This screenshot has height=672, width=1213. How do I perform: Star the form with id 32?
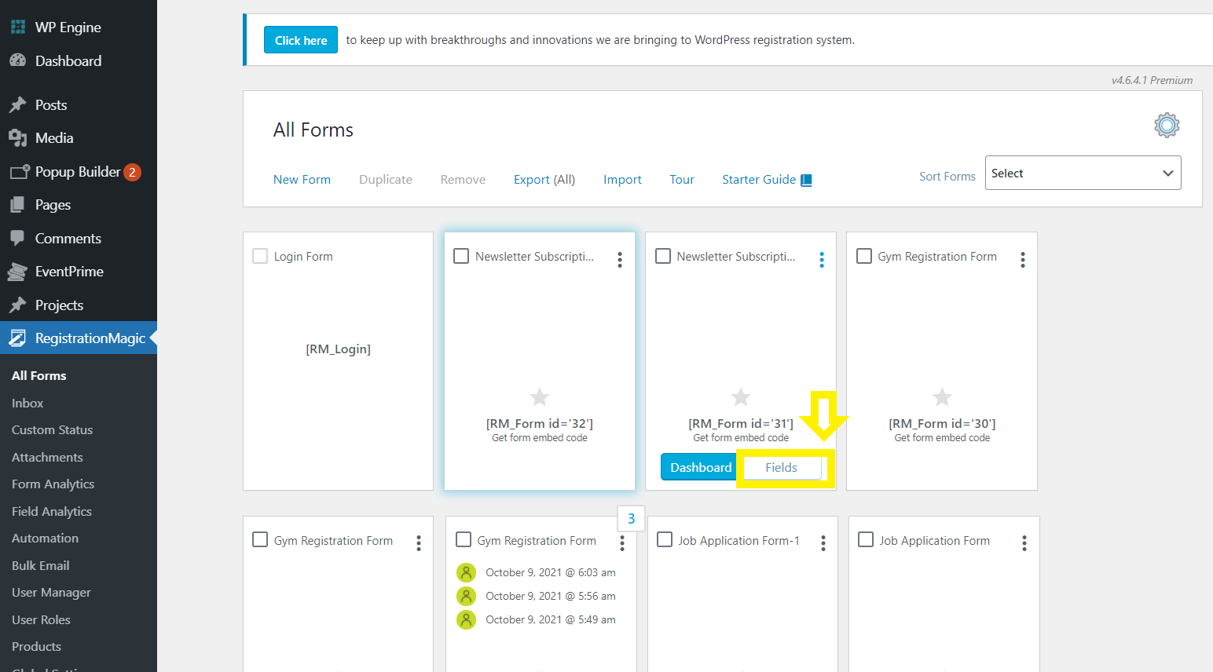[540, 397]
